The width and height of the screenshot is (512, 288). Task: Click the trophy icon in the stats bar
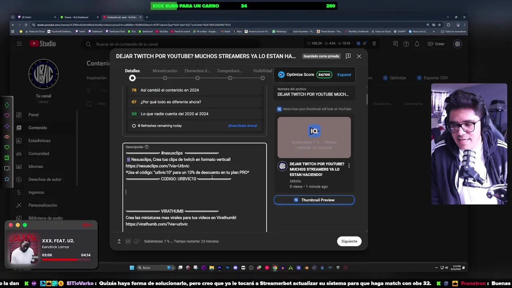(374, 44)
